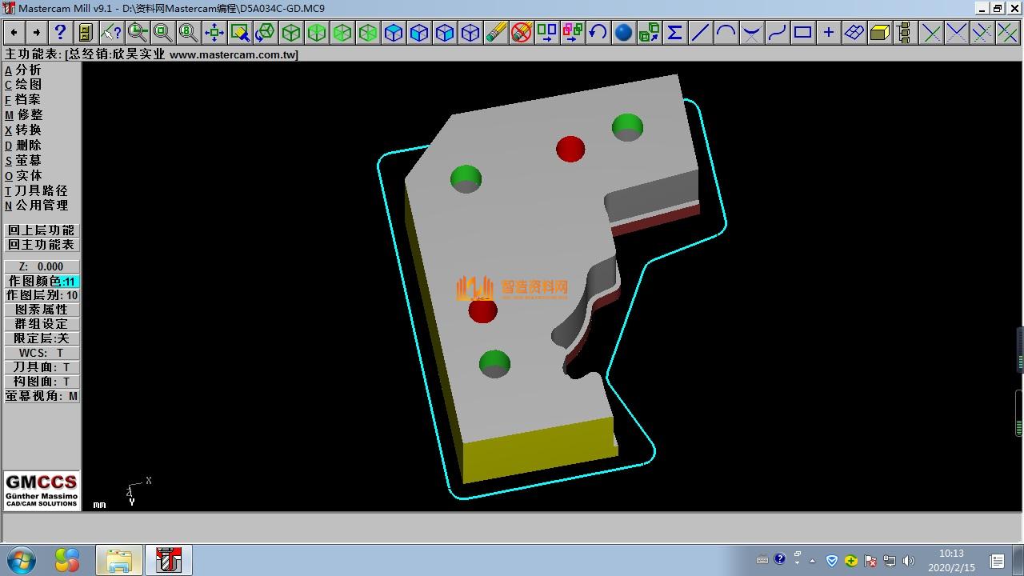
Task: Click 回主功能表 main menu button
Action: [x=42, y=245]
